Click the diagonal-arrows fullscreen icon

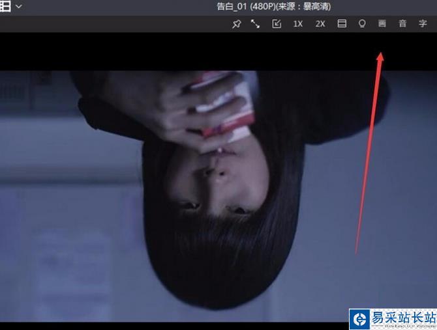[255, 24]
